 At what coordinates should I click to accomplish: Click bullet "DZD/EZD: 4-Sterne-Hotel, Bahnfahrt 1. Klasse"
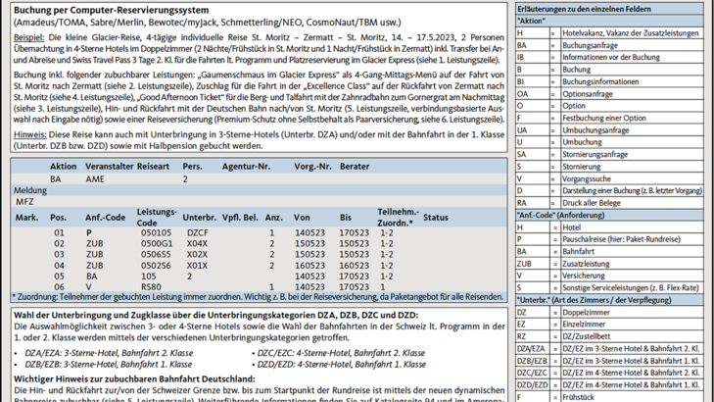(x=342, y=364)
